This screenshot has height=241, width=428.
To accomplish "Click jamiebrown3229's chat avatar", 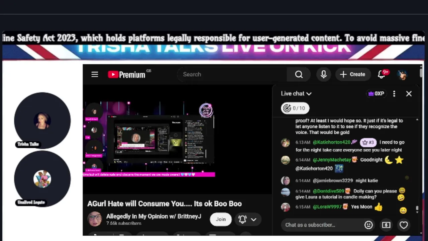I will [x=285, y=181].
